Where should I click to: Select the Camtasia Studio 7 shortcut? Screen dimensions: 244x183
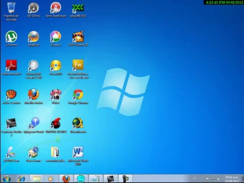(11, 127)
